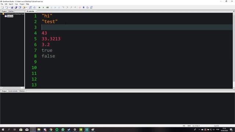235x132 pixels.
Task: Open the File menu
Action: pyautogui.click(x=2, y=4)
